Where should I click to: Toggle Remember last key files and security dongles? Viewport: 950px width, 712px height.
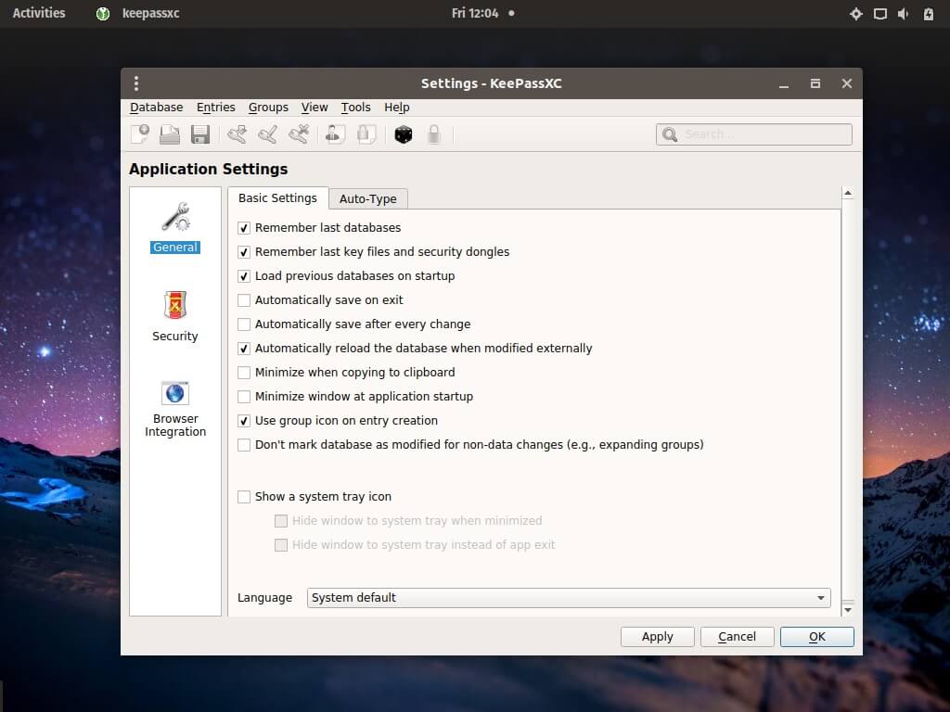pyautogui.click(x=244, y=252)
